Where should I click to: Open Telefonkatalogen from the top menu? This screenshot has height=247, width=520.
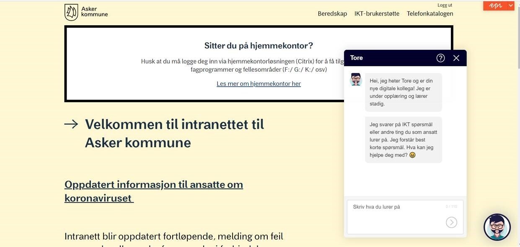[x=430, y=13]
